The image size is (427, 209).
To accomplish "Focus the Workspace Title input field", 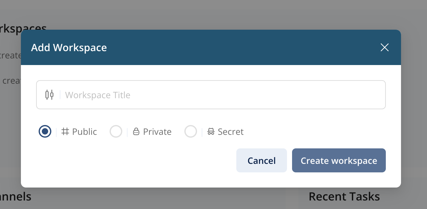I will [x=222, y=95].
